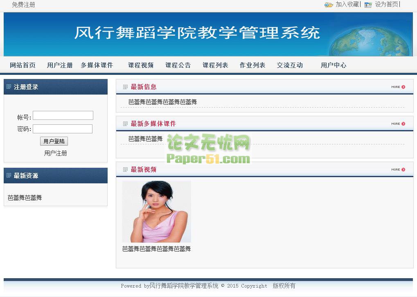Open 芭蕾舞芭蕾舞 item under 最新资源
417x297 pixels.
(x=25, y=198)
